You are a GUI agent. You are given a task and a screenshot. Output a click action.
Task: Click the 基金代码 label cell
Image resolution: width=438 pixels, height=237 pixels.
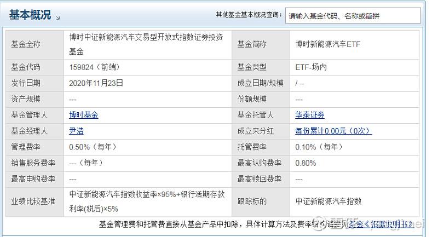[x=35, y=67]
